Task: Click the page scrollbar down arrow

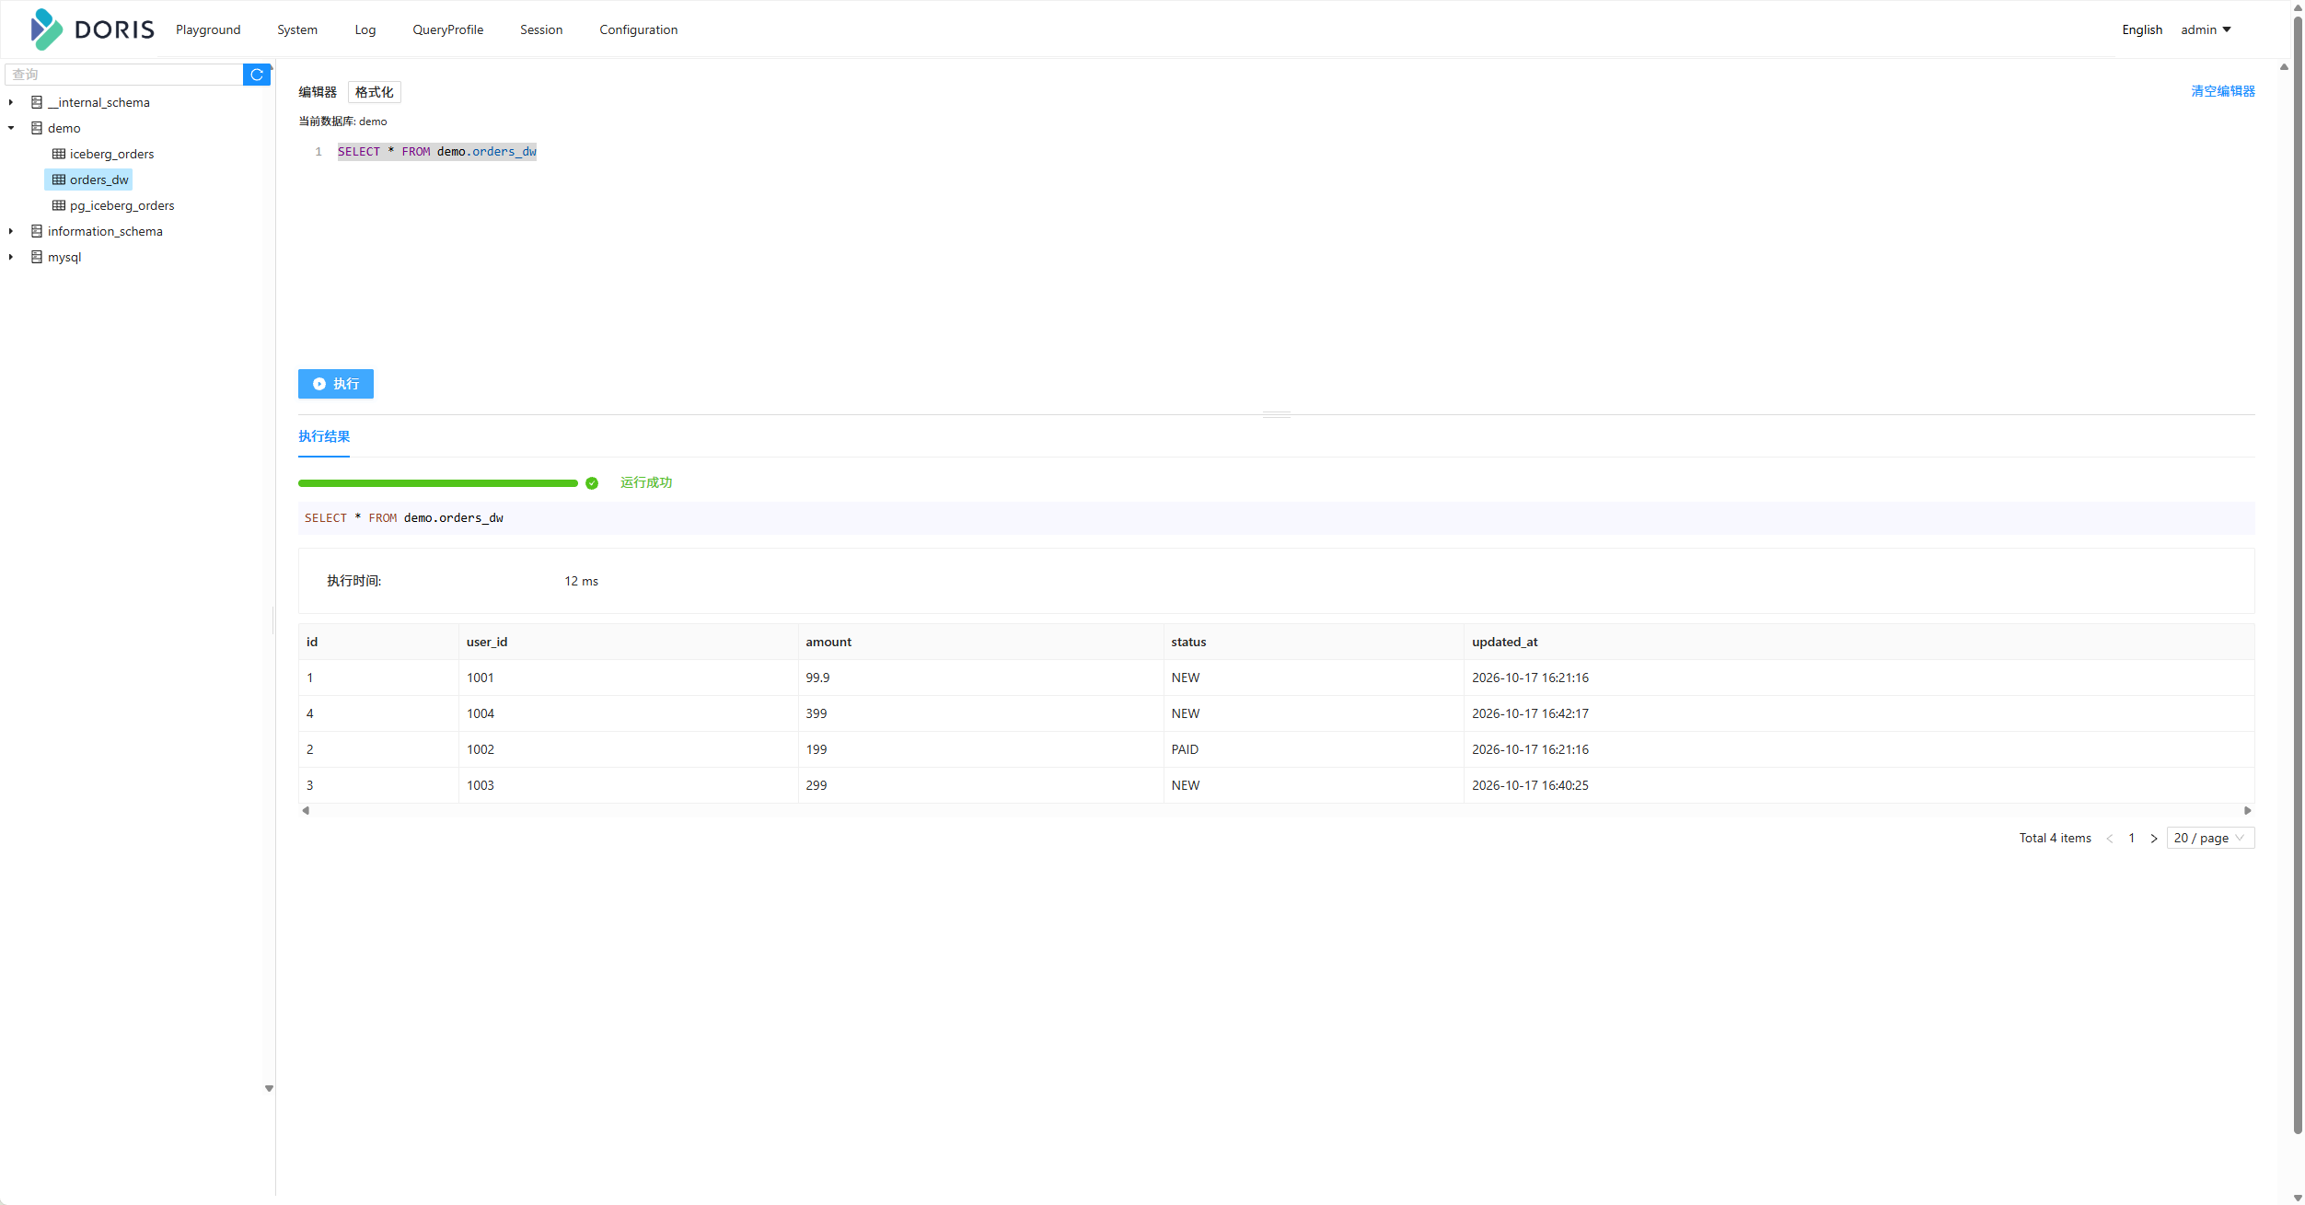Action: pos(2298,1198)
